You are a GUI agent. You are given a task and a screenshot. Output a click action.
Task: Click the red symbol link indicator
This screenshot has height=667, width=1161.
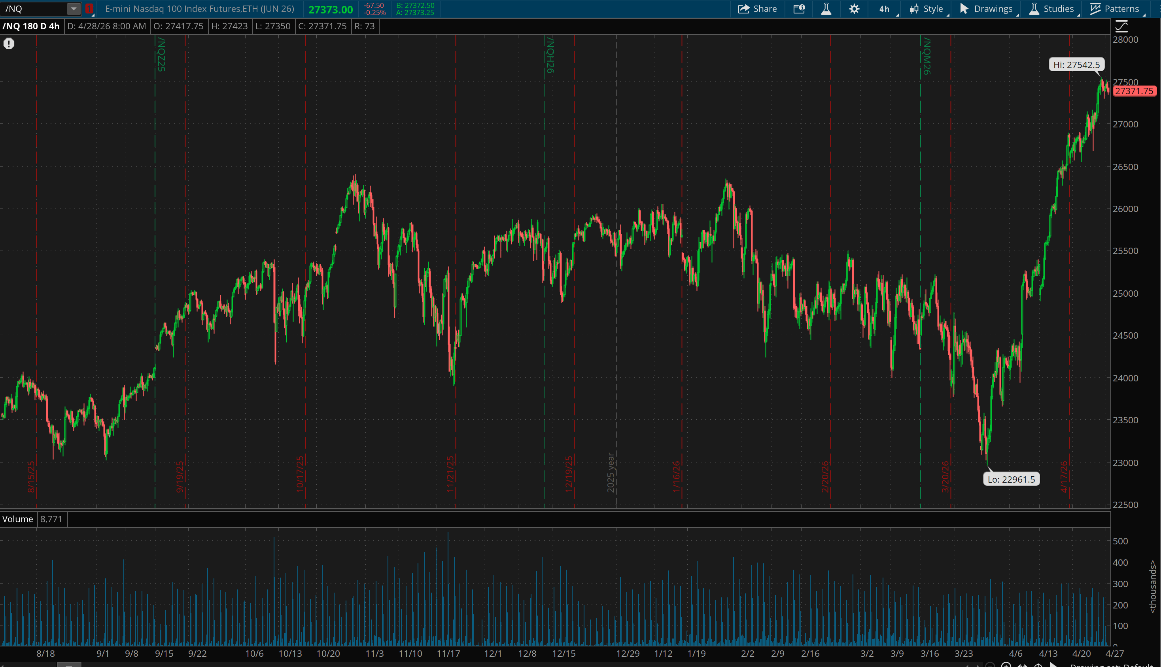(x=89, y=9)
